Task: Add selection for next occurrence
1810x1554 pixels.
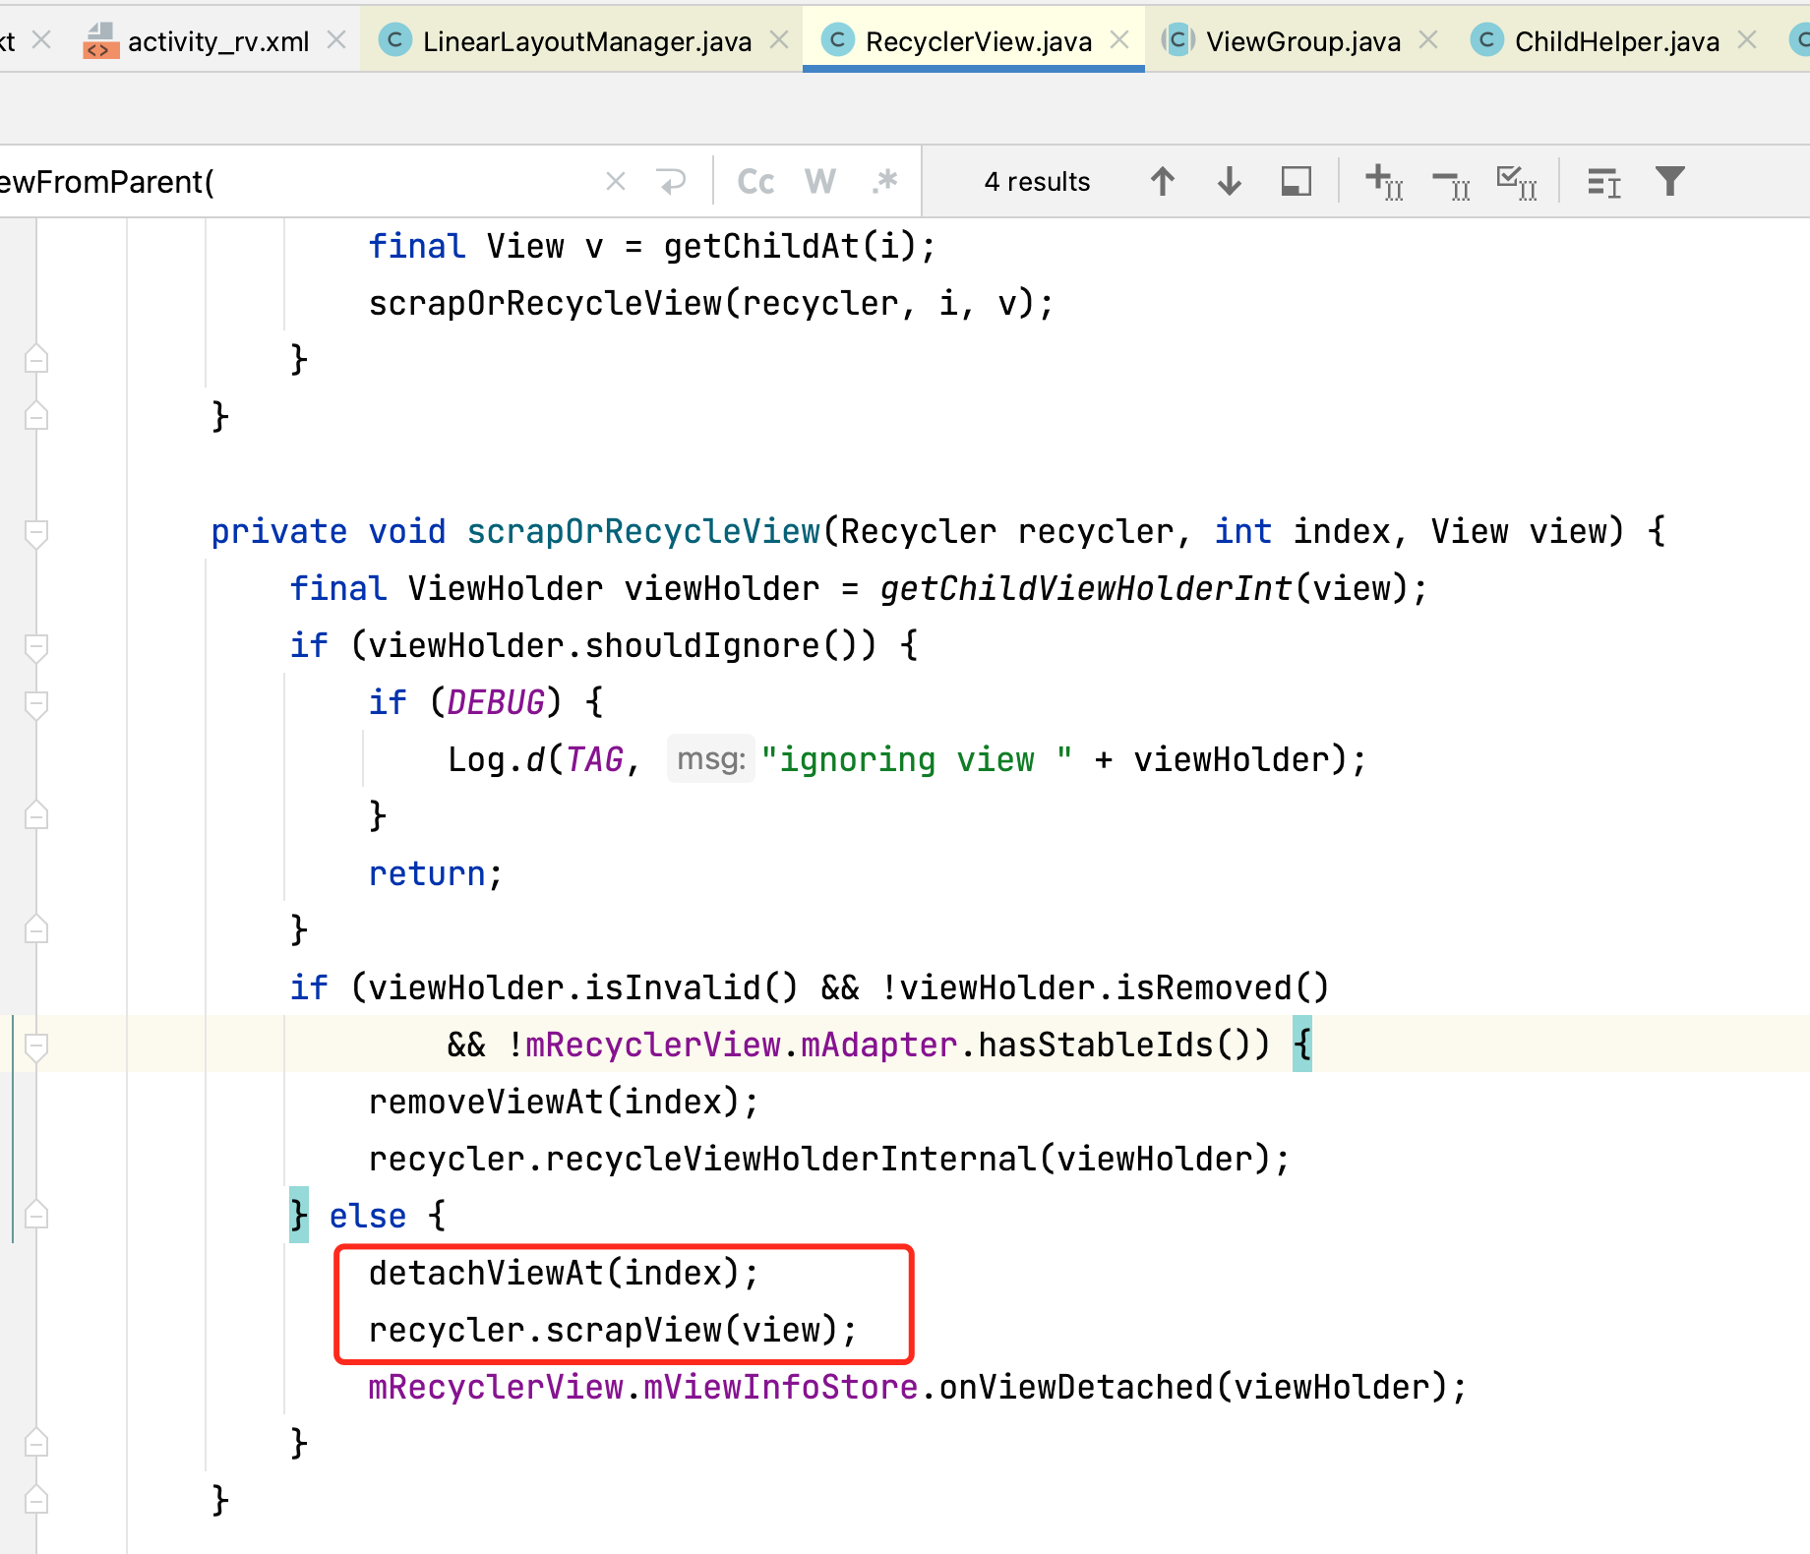Action: pyautogui.click(x=1383, y=182)
